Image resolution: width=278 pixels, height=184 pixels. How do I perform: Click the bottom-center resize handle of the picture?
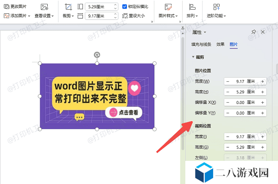tap(97, 129)
